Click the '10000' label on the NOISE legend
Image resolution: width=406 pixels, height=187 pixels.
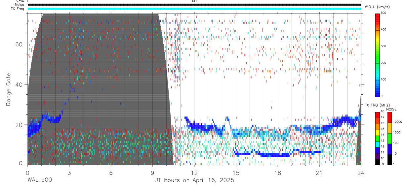(x=398, y=122)
